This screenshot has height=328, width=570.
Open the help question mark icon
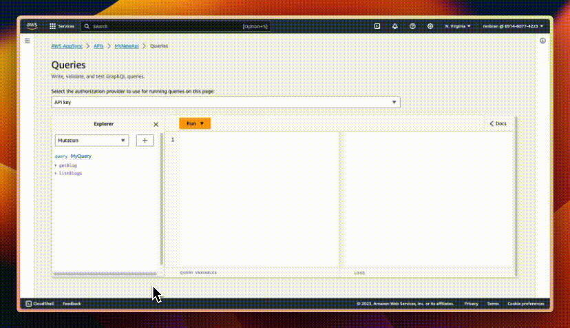coord(412,26)
